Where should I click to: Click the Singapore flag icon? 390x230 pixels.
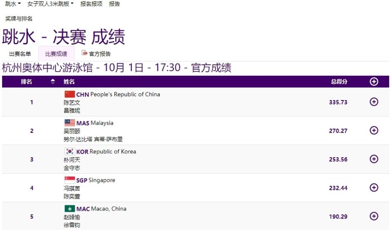[x=70, y=180]
